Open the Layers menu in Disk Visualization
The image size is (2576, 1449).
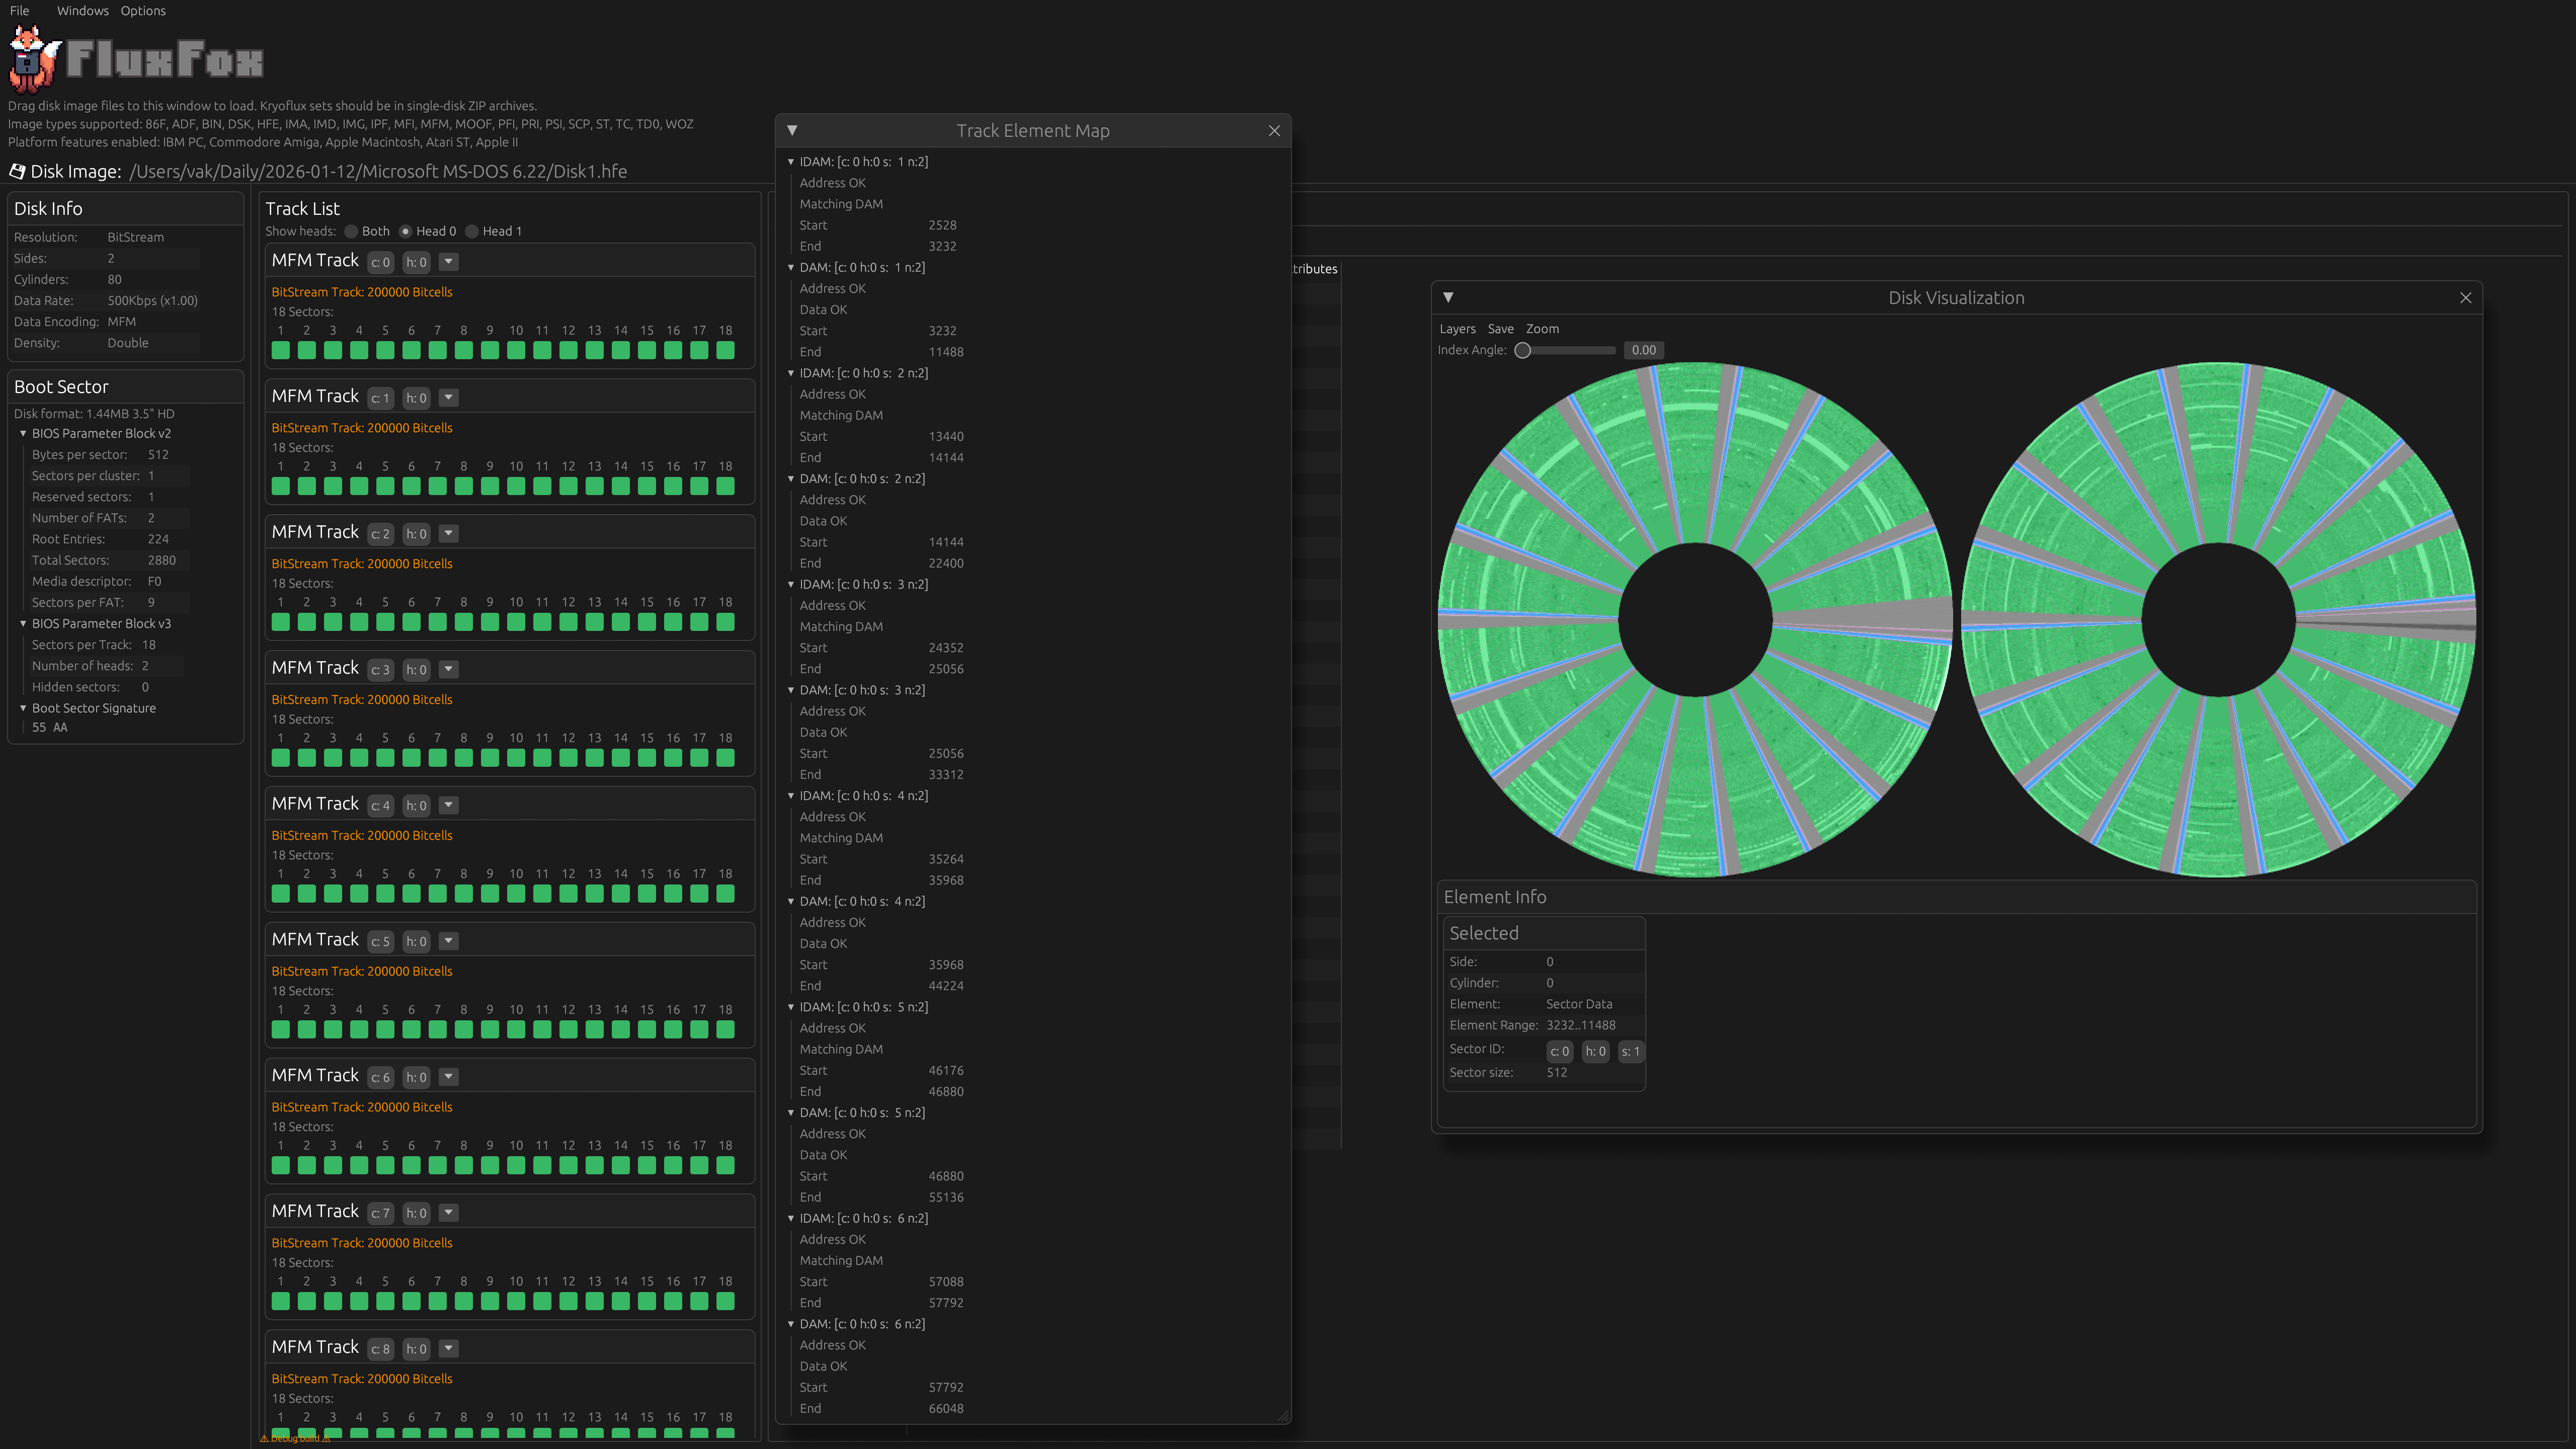[x=1457, y=329]
